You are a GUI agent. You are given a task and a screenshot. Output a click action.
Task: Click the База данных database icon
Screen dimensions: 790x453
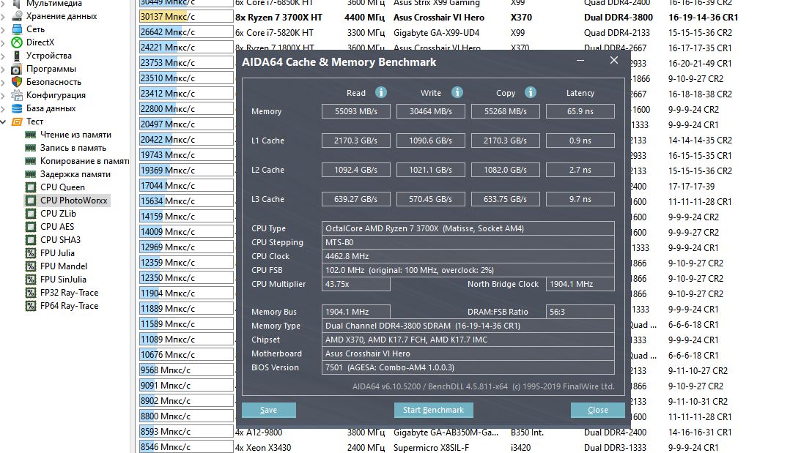[x=16, y=108]
